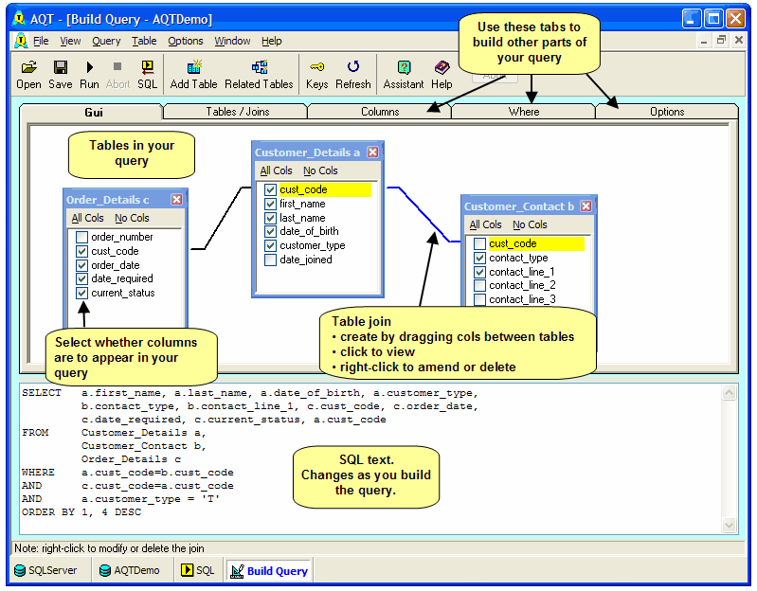
Task: Switch to the Options query tab
Action: 667,112
